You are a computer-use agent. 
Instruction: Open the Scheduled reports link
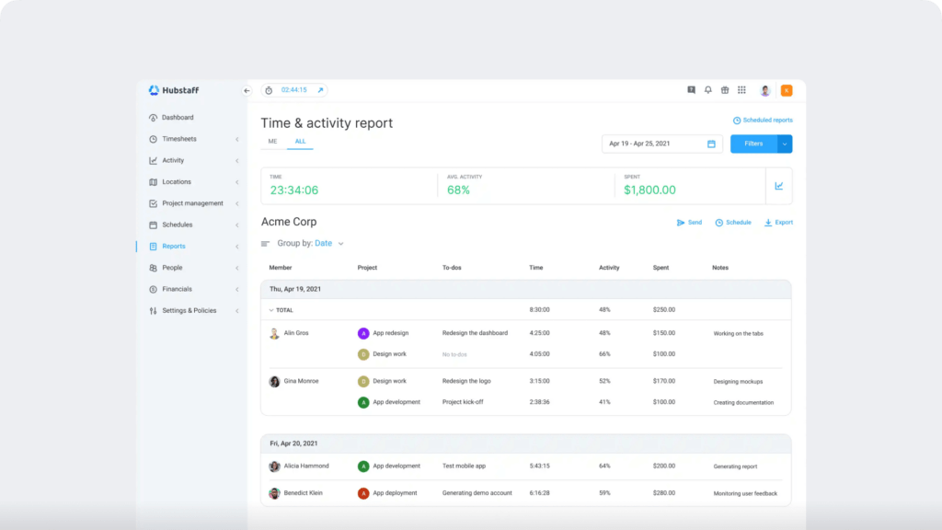tap(764, 120)
